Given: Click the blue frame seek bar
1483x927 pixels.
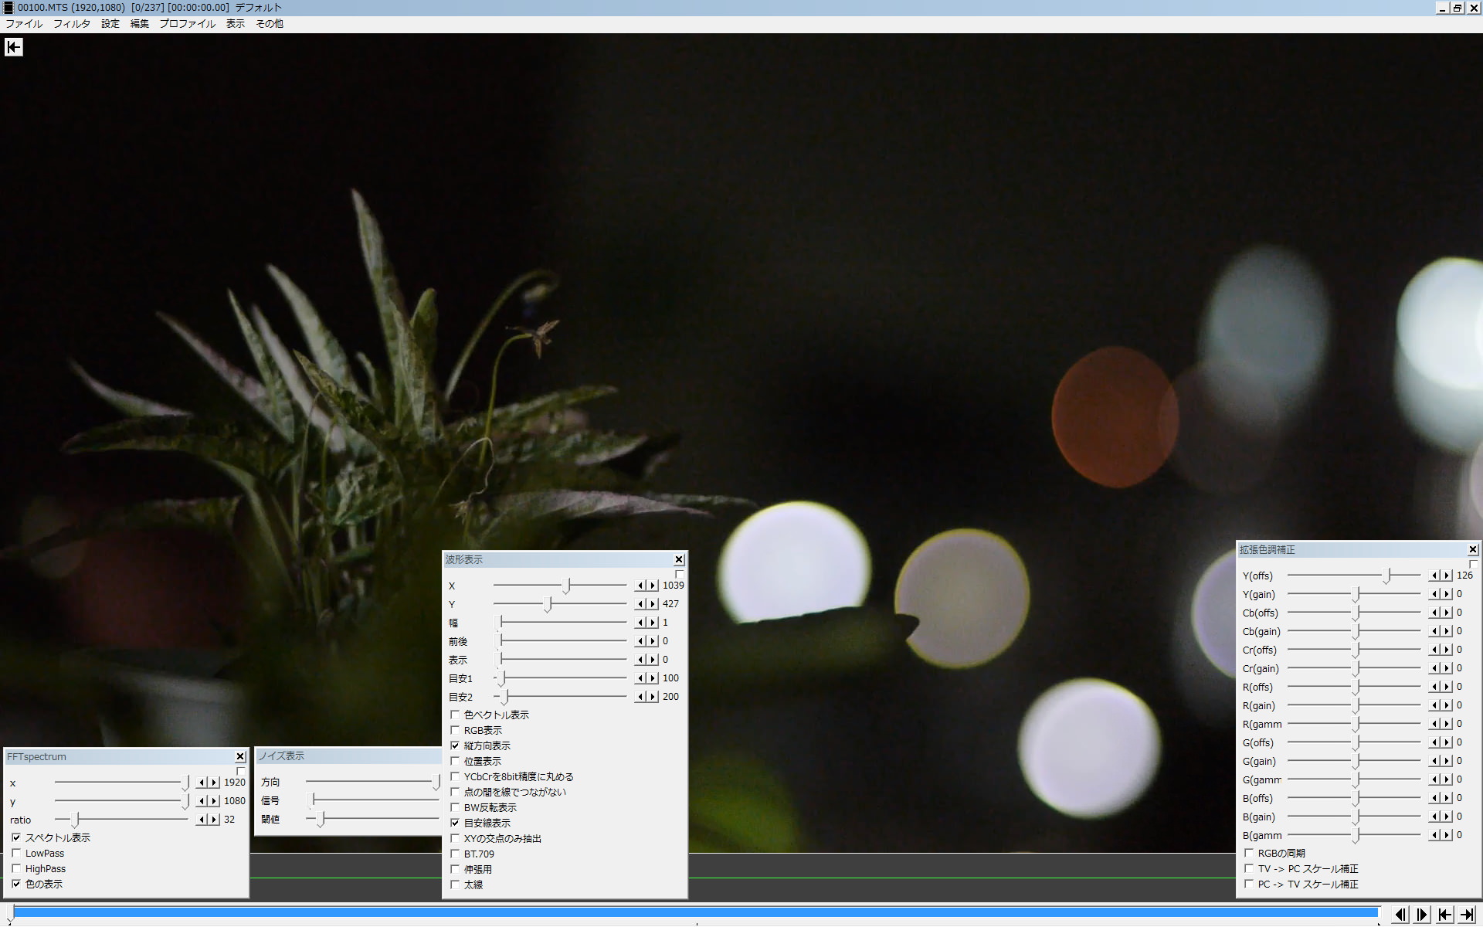Looking at the screenshot, I should point(695,912).
